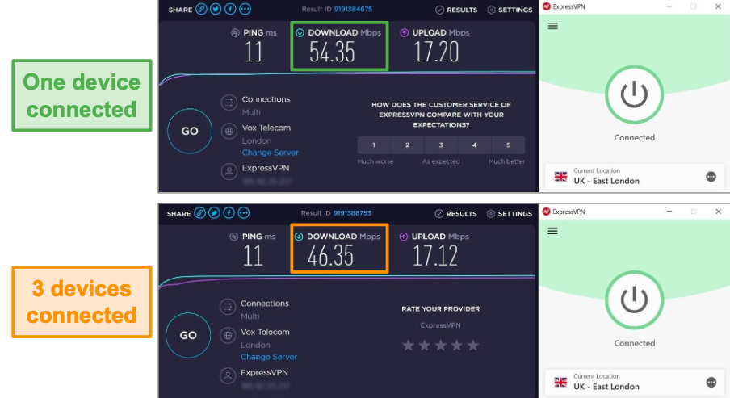
Task: Share top speedtest result on Twitter
Action: tap(216, 9)
